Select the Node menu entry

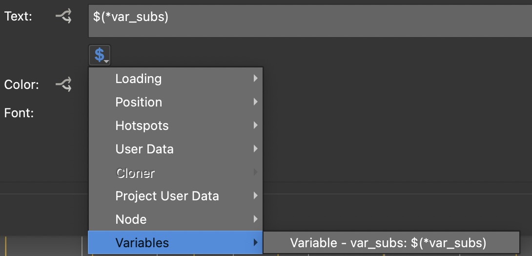[131, 219]
